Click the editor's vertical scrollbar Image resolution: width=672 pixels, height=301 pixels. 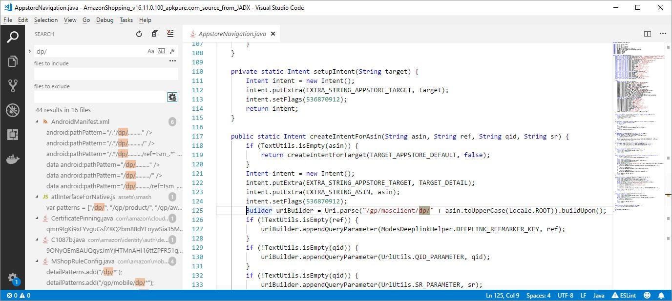[669, 166]
